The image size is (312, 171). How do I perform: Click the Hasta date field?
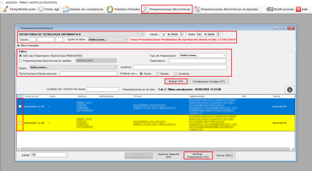click(209, 34)
